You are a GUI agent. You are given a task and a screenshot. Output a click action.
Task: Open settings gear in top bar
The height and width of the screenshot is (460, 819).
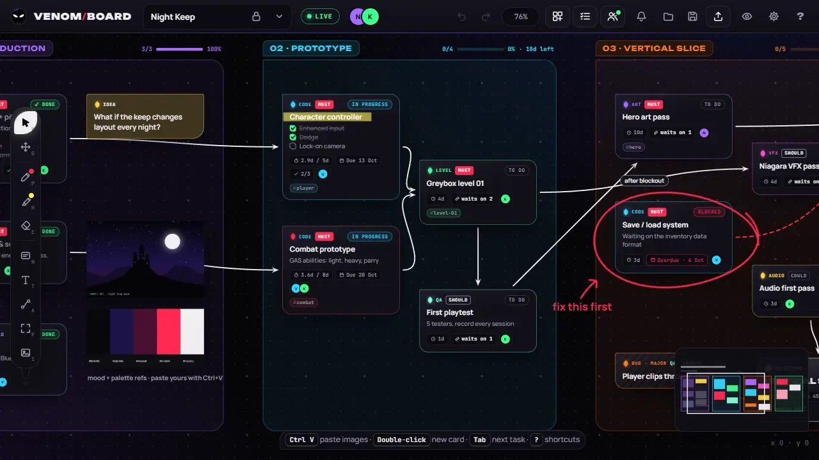774,17
